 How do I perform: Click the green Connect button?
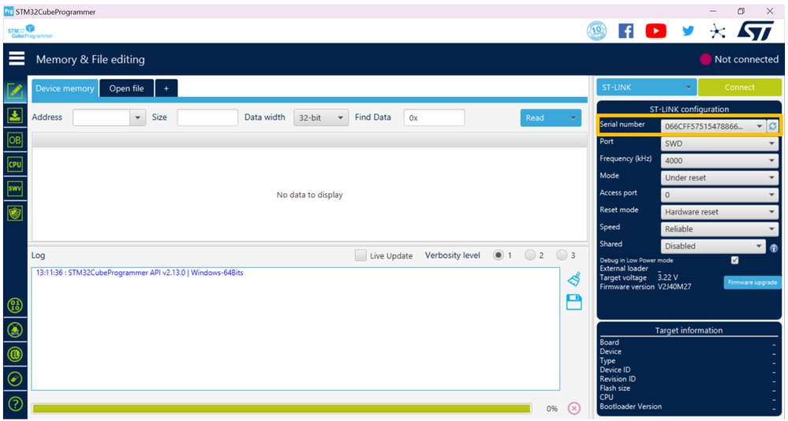(740, 88)
